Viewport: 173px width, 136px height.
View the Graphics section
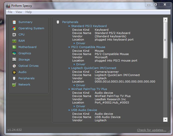(24, 53)
